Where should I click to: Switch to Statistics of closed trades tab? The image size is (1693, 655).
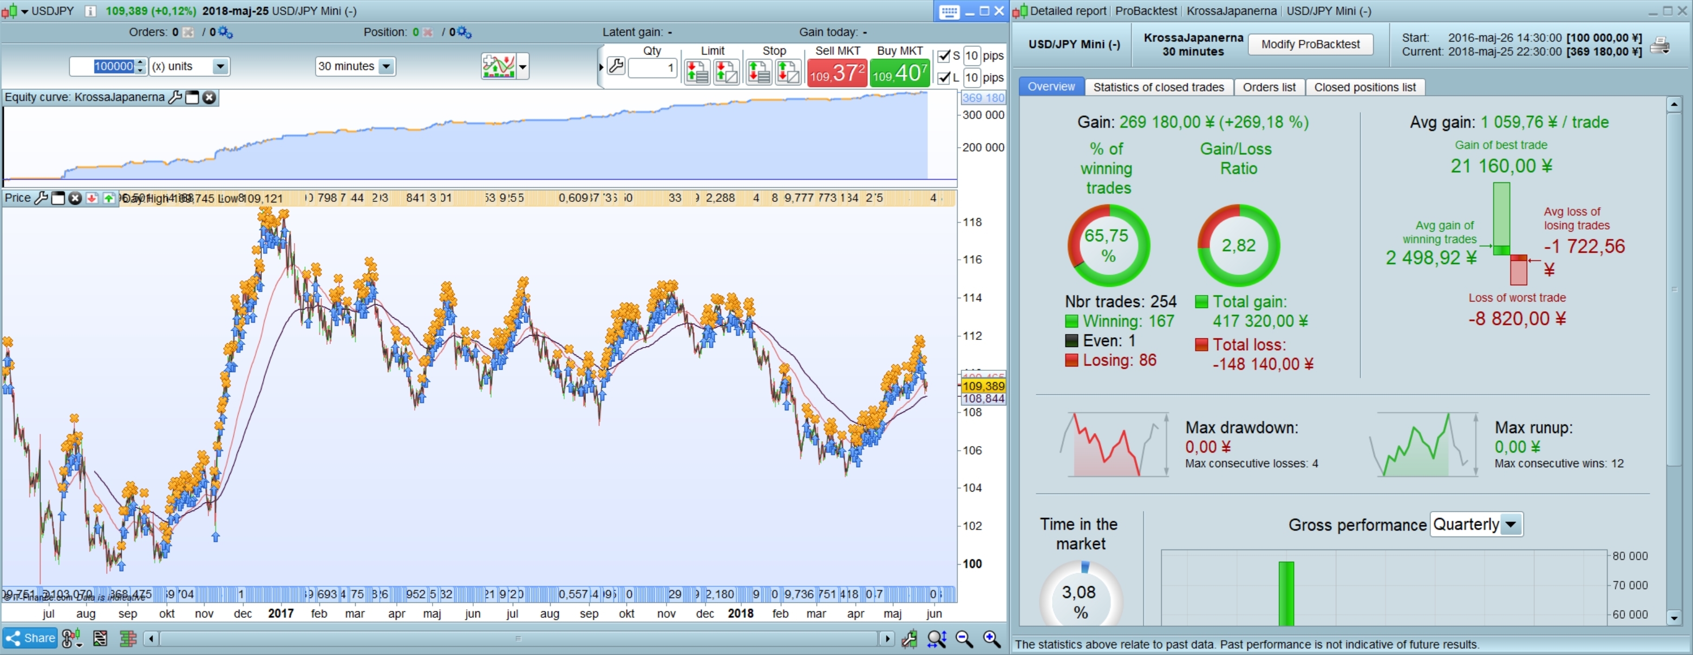pyautogui.click(x=1158, y=87)
